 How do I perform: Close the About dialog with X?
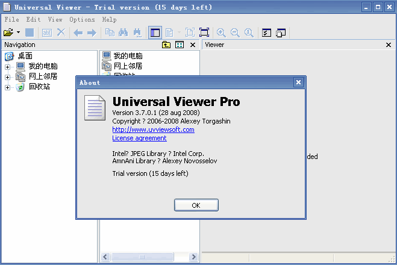click(x=299, y=83)
